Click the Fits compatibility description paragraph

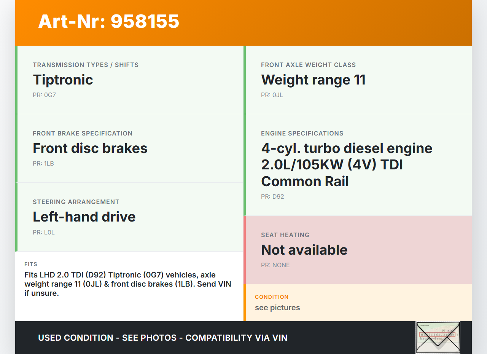(x=128, y=284)
